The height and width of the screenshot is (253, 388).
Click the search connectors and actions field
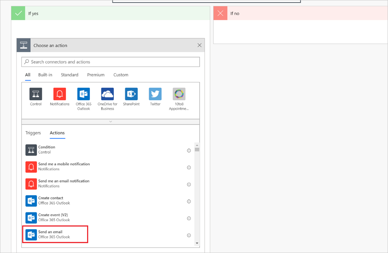coord(110,62)
